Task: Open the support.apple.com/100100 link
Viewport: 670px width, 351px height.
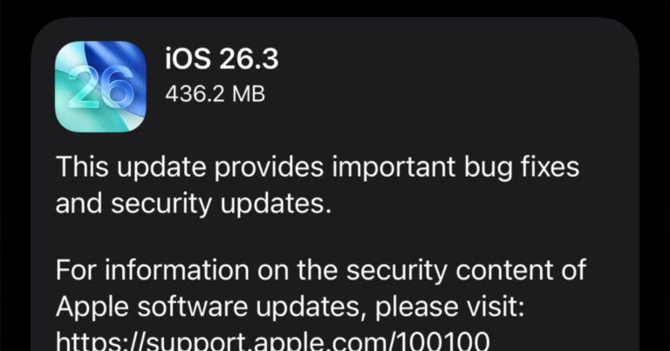Action: [272, 341]
